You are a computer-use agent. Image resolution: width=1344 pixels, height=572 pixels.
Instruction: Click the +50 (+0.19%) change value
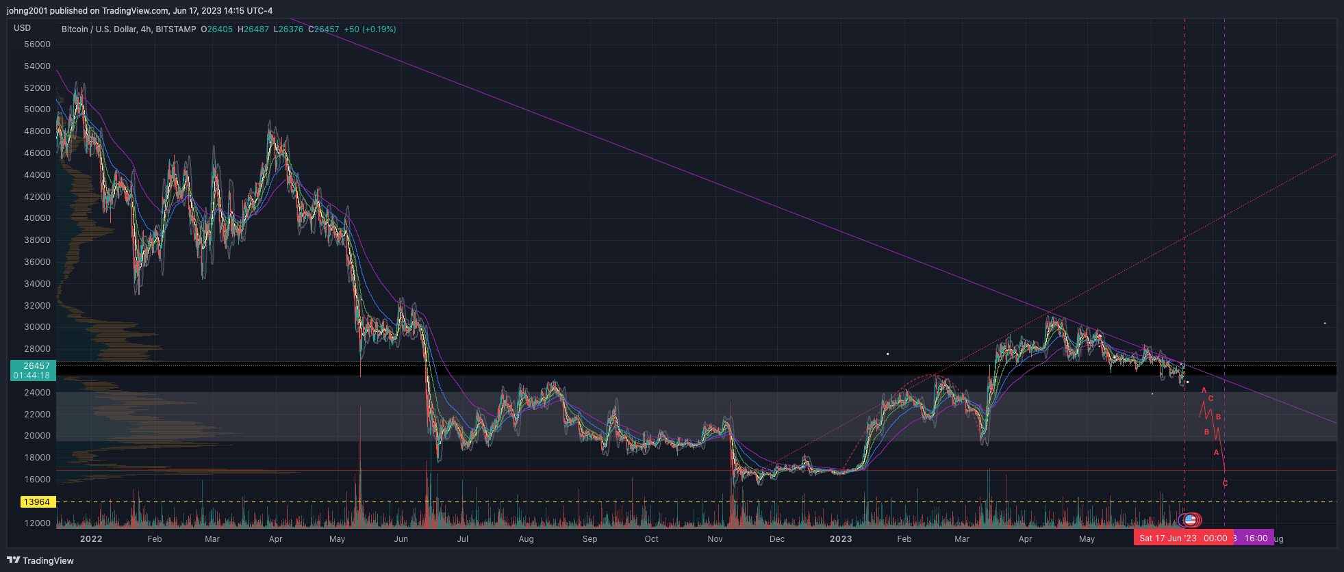pyautogui.click(x=370, y=29)
